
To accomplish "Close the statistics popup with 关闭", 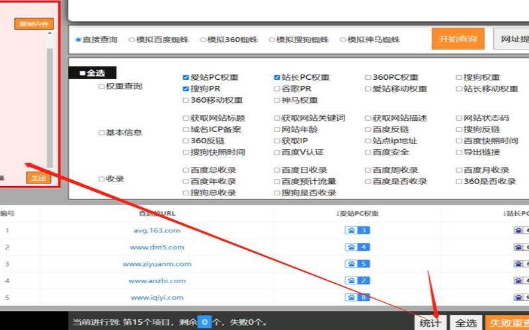I will click(38, 178).
